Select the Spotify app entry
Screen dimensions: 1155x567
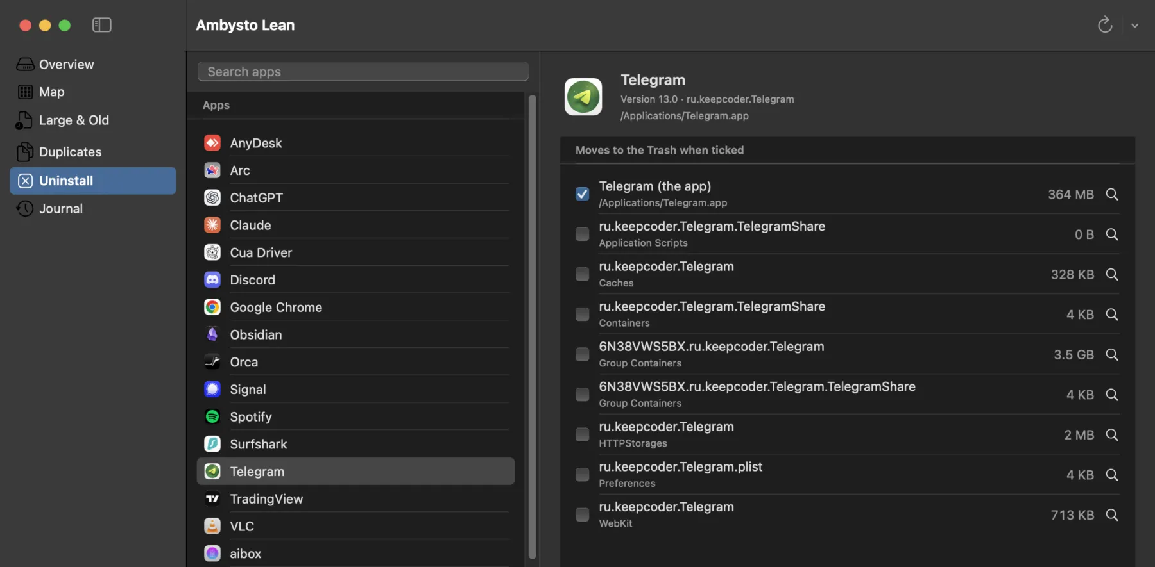356,416
